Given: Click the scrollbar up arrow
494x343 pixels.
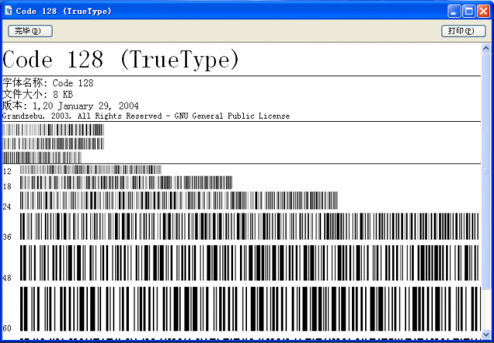Looking at the screenshot, I should pos(486,49).
